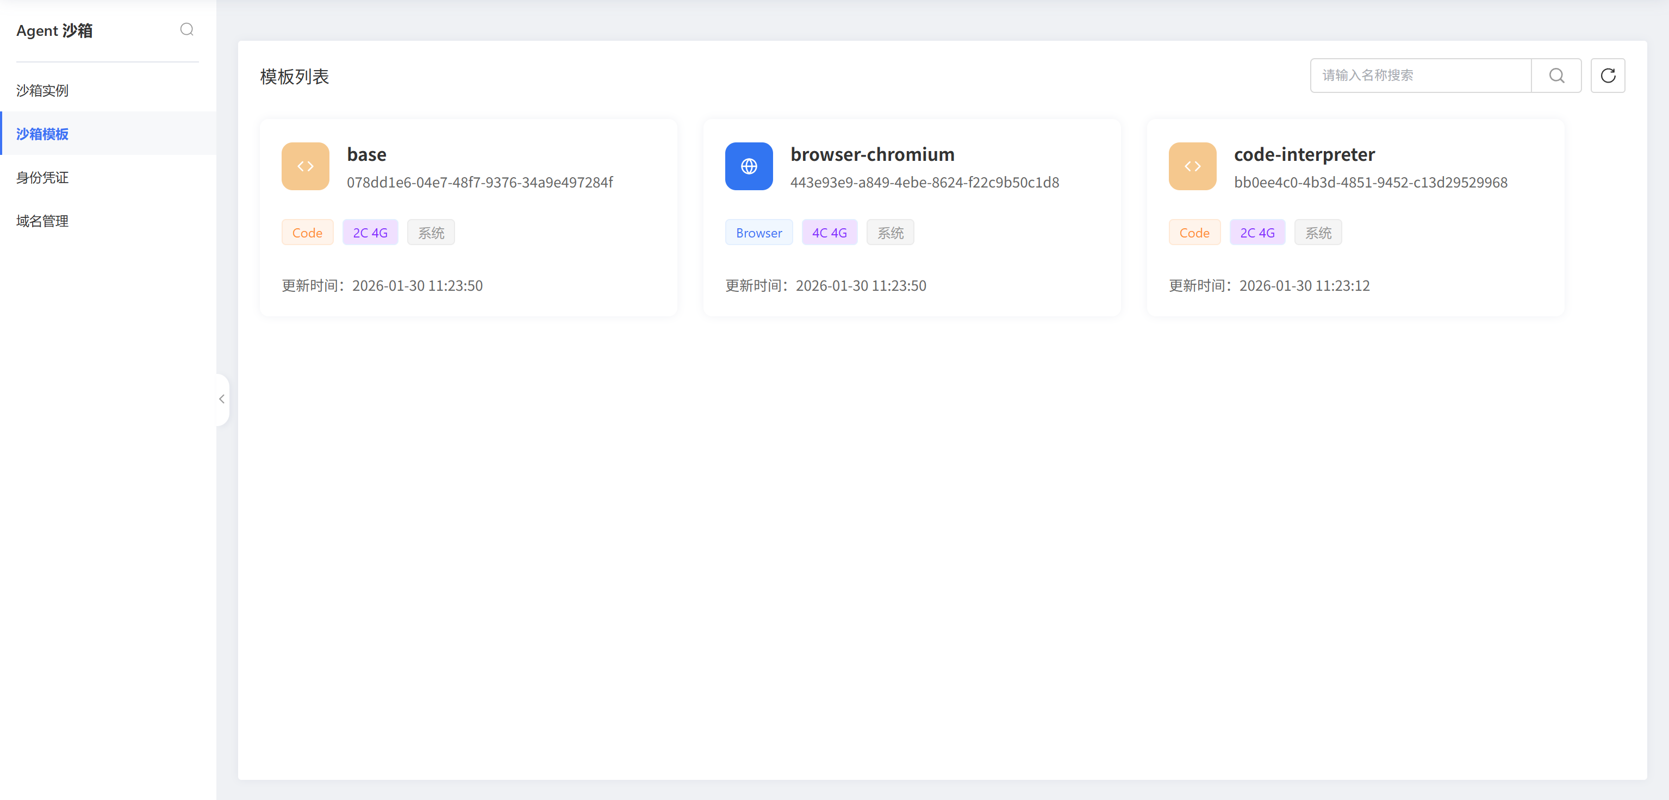Open the browser-chromium template title

click(872, 154)
